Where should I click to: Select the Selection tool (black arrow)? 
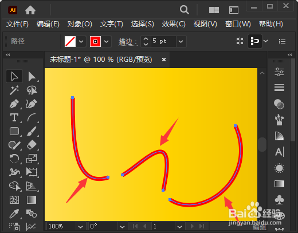pos(14,77)
